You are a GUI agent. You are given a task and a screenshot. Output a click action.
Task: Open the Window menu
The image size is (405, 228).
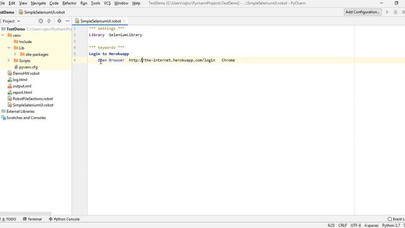coord(121,3)
